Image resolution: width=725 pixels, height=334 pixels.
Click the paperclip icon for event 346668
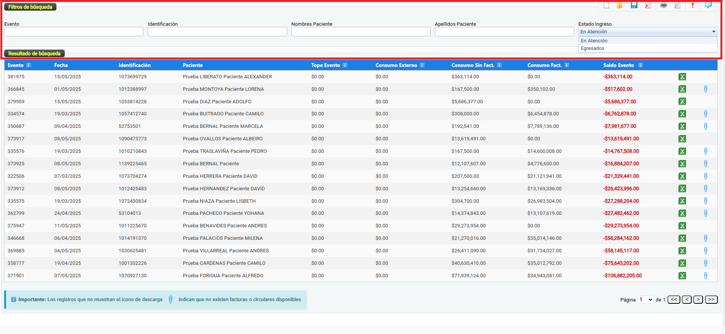pyautogui.click(x=706, y=238)
